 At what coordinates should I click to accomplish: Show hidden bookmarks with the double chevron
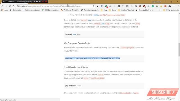[x=160, y=10]
